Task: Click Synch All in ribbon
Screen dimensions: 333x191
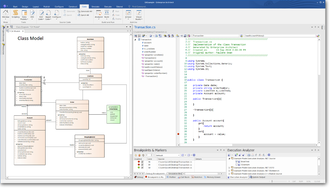Action: (x=83, y=15)
